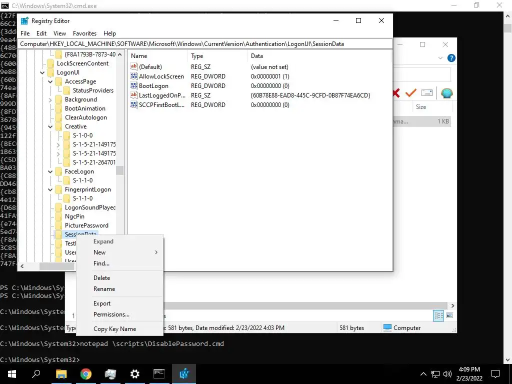Click the ClearAutologon folder icon
Viewport: 512px width, 384px height.
click(59, 117)
